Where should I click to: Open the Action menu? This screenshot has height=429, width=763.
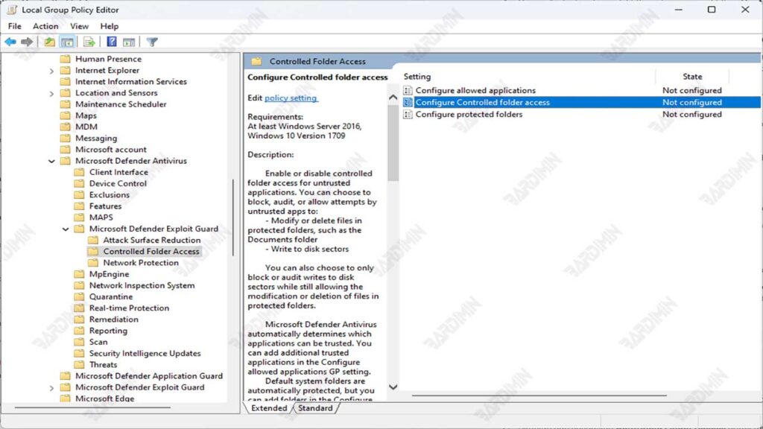point(45,26)
